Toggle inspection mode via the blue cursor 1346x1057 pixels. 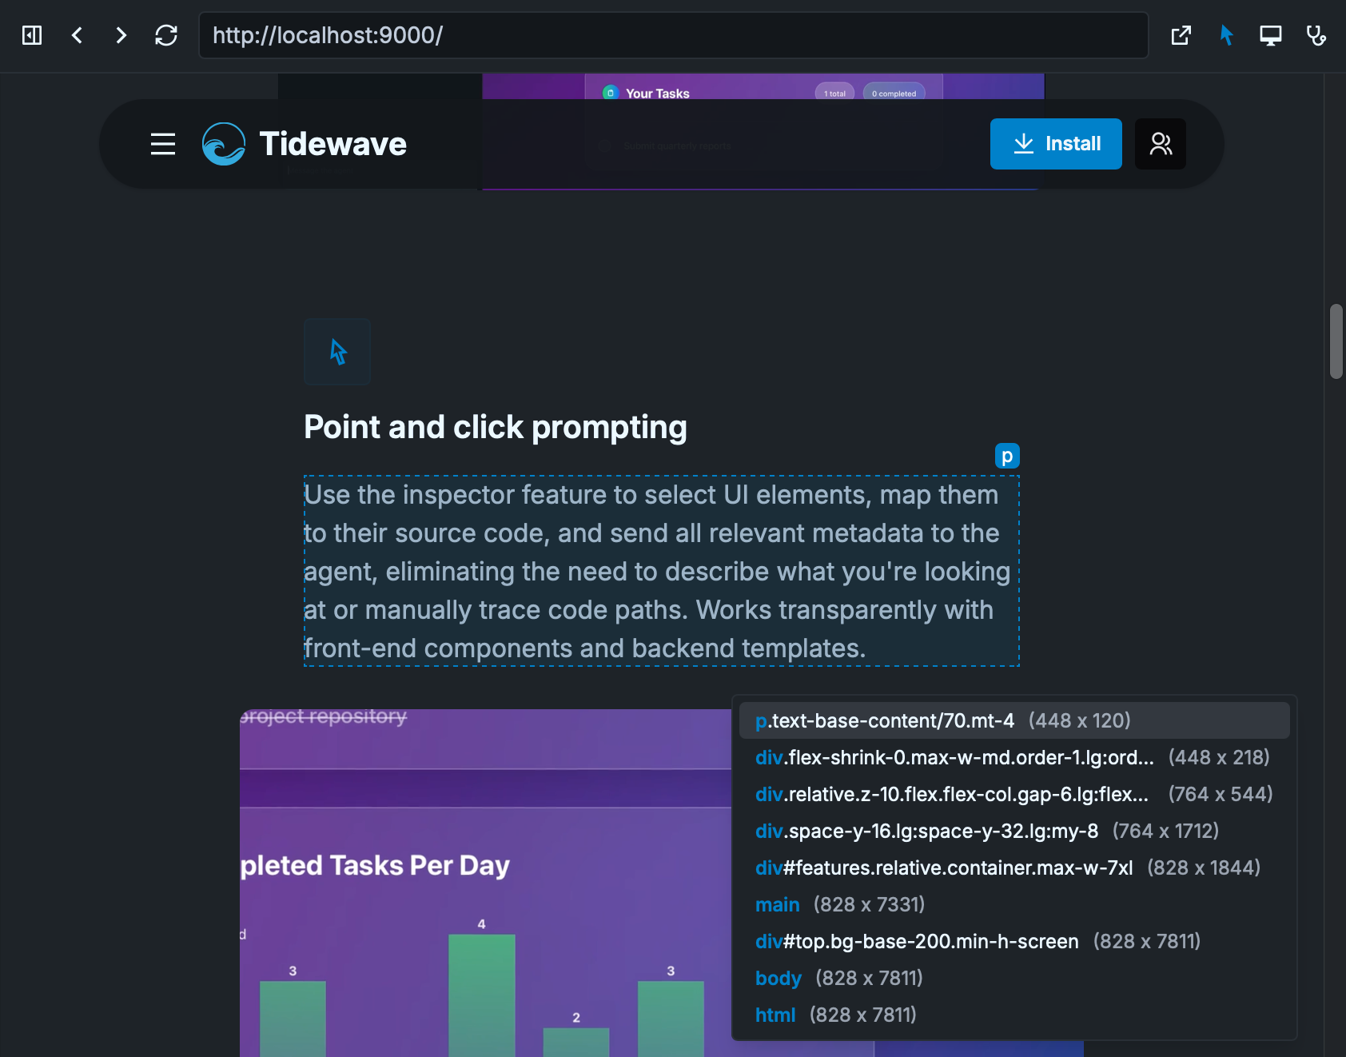click(1227, 35)
